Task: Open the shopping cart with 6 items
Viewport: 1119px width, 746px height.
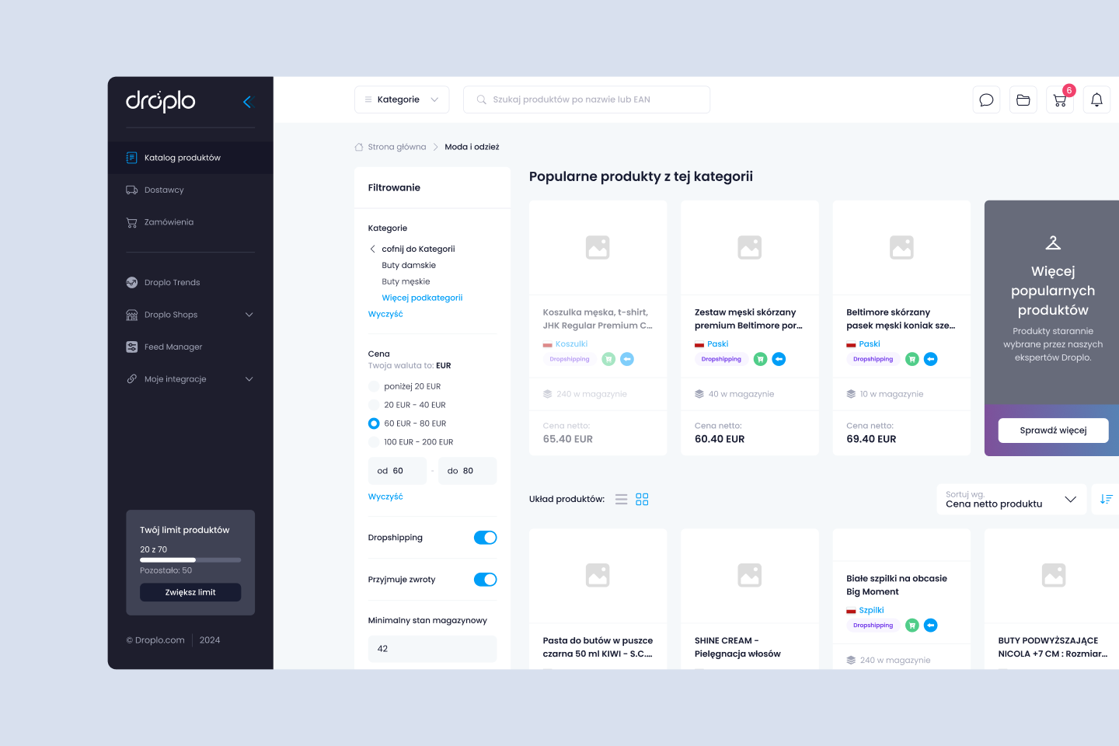Action: click(1060, 99)
